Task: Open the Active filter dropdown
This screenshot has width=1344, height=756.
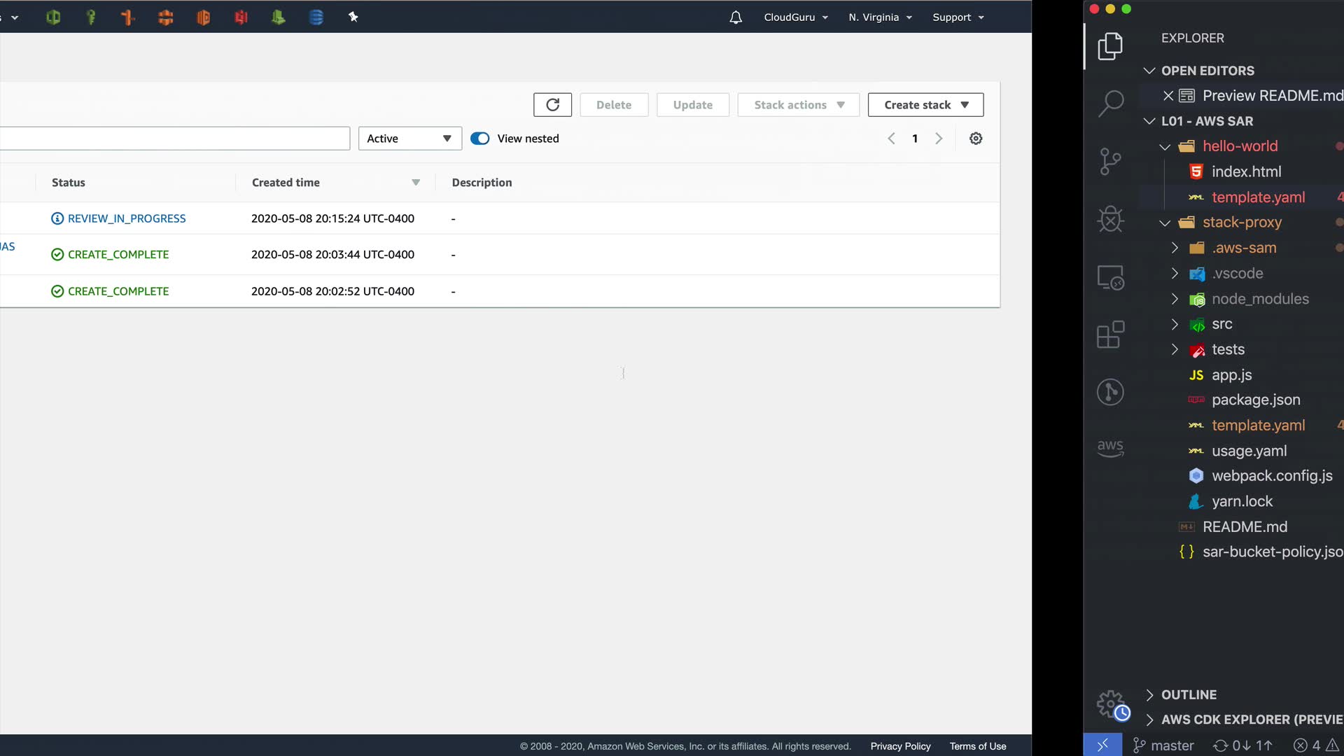Action: click(409, 139)
